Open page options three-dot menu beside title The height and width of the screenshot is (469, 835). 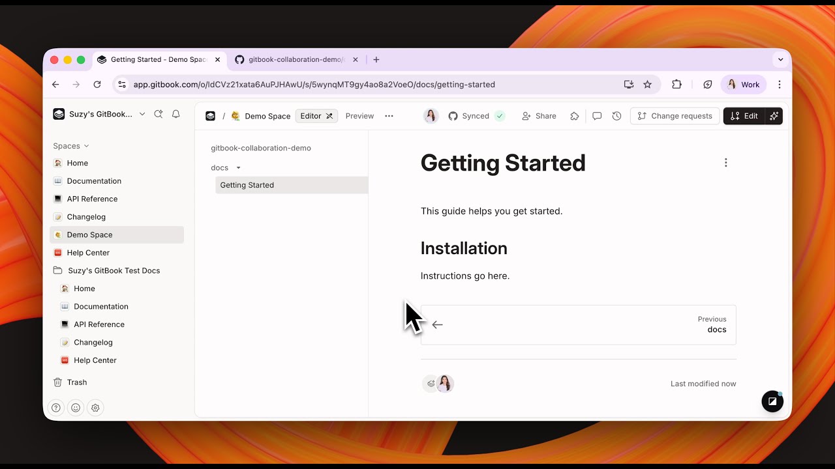pos(725,163)
